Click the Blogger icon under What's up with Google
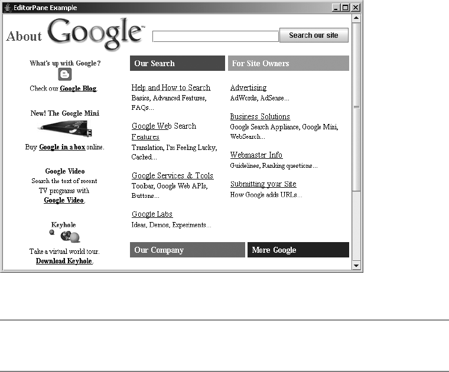The width and height of the screenshot is (449, 372). point(65,74)
